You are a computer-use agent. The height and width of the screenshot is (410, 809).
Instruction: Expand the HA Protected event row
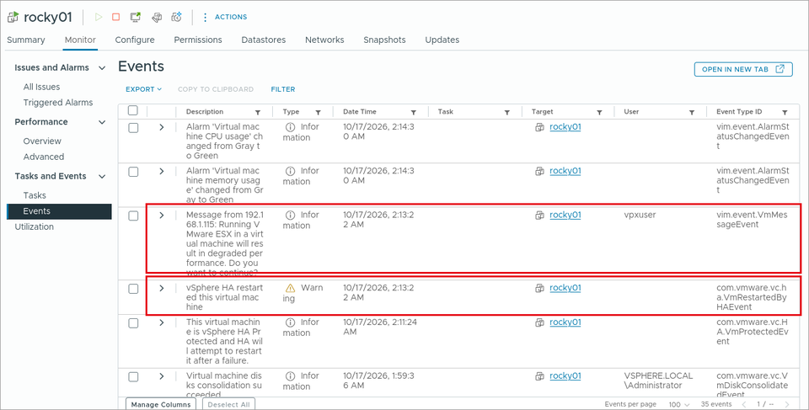point(162,322)
